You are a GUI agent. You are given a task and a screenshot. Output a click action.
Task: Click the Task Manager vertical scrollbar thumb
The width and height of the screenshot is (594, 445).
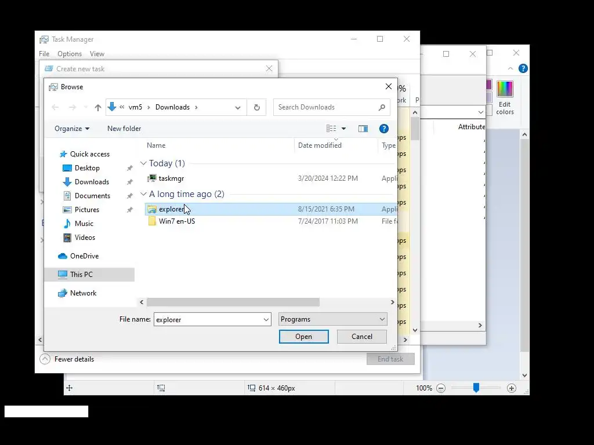(415, 129)
